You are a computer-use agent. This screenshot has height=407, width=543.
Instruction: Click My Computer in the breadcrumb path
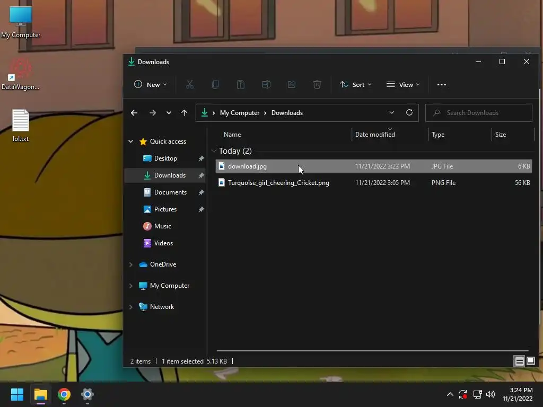tap(240, 113)
